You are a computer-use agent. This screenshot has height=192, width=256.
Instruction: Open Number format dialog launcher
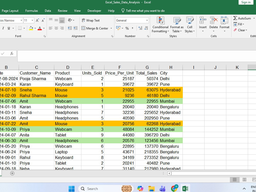coord(148,36)
